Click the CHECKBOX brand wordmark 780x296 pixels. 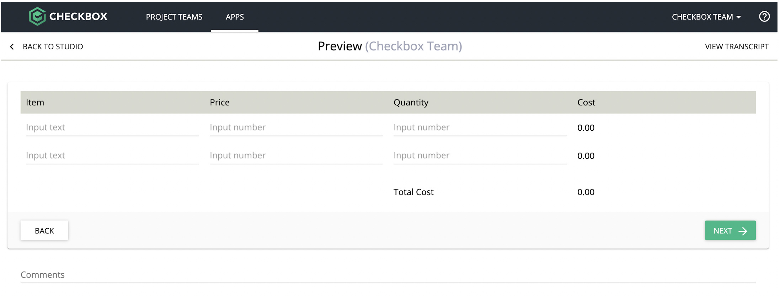click(x=78, y=16)
